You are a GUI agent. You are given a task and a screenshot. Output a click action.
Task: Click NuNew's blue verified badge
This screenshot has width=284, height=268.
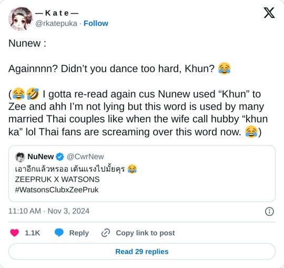click(x=60, y=157)
